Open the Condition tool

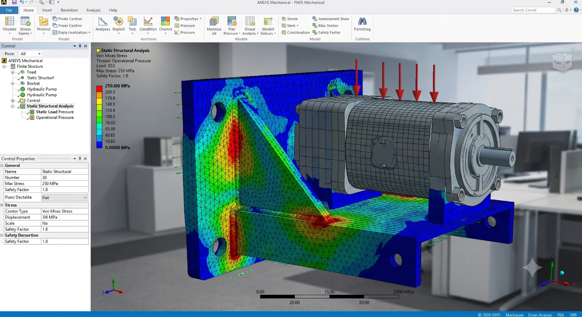click(148, 24)
